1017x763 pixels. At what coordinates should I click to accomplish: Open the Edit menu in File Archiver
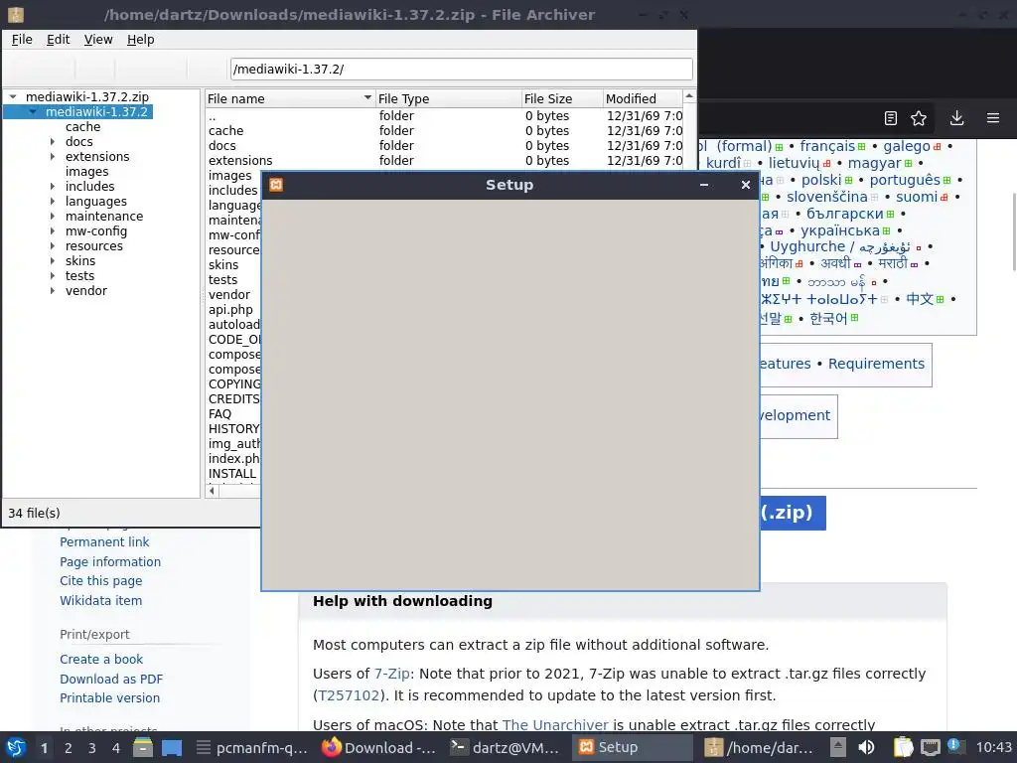point(58,40)
